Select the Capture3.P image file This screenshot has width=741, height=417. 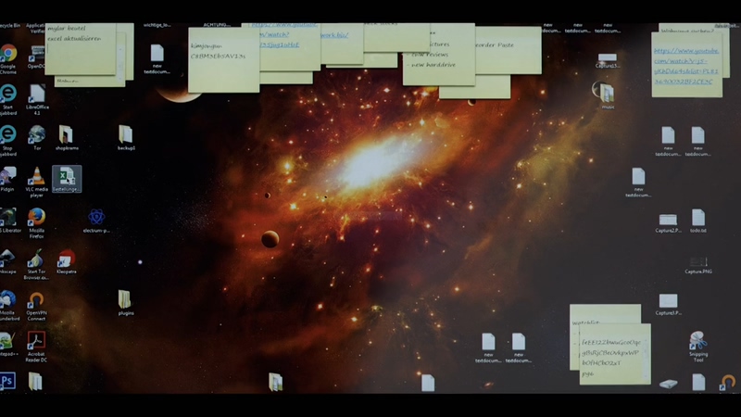tap(668, 305)
